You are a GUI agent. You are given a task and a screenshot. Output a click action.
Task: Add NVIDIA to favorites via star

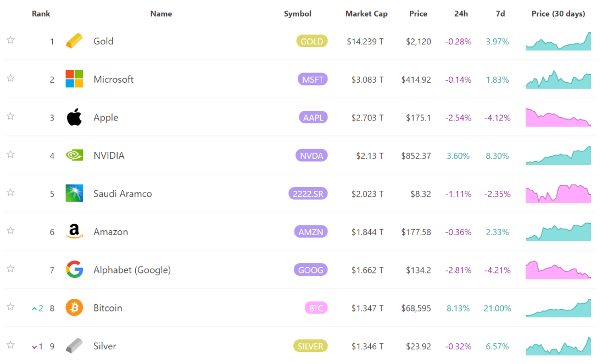(11, 155)
